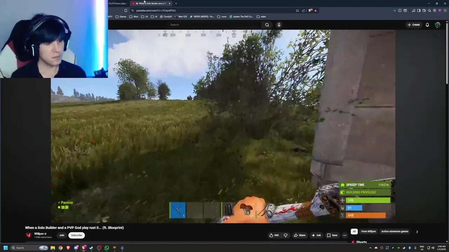
Task: Open the taskbar volume speaker icon
Action: pyautogui.click(x=433, y=248)
